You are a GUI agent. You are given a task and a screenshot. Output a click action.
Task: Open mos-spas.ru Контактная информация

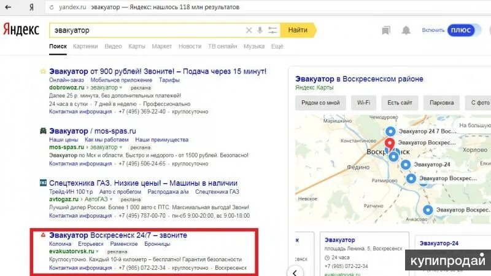click(x=80, y=164)
